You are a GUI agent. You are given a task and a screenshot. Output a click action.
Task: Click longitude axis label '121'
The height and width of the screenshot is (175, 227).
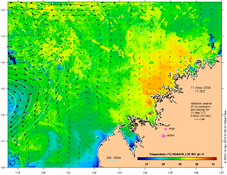pos(69,173)
